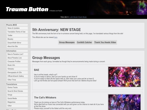Click 'A Paradox Live Fansite' tagline

point(56,11)
